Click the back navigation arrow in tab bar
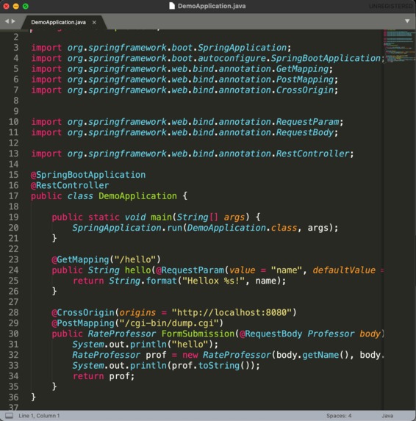 pyautogui.click(x=7, y=21)
